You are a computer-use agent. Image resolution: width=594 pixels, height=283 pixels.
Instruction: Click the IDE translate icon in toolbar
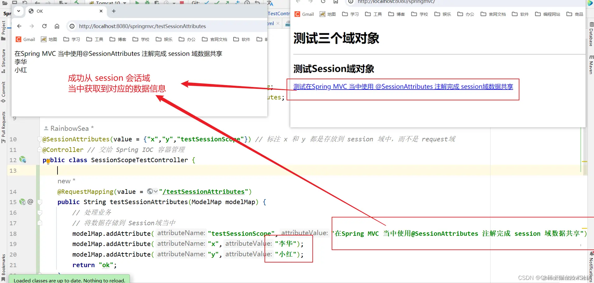click(270, 3)
